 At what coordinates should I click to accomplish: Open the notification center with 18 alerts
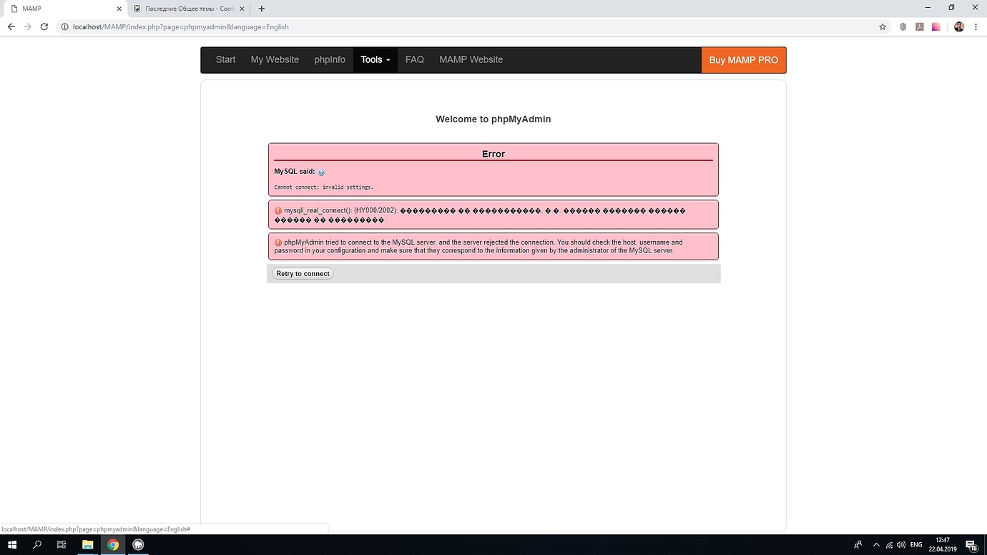[x=972, y=544]
